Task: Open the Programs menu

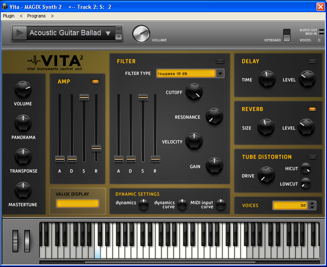Action: [36, 16]
